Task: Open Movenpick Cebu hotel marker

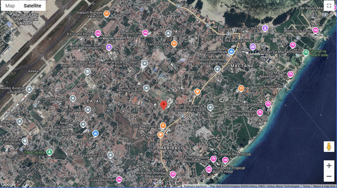Action: 316,30
